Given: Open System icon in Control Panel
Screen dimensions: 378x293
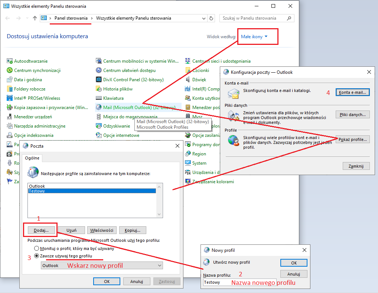Looking at the screenshot, I should click(x=188, y=163).
